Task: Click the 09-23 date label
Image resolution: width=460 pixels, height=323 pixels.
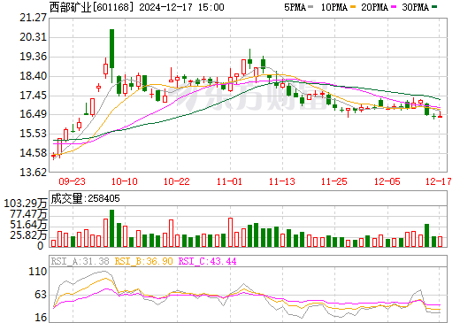Action: pos(72,181)
